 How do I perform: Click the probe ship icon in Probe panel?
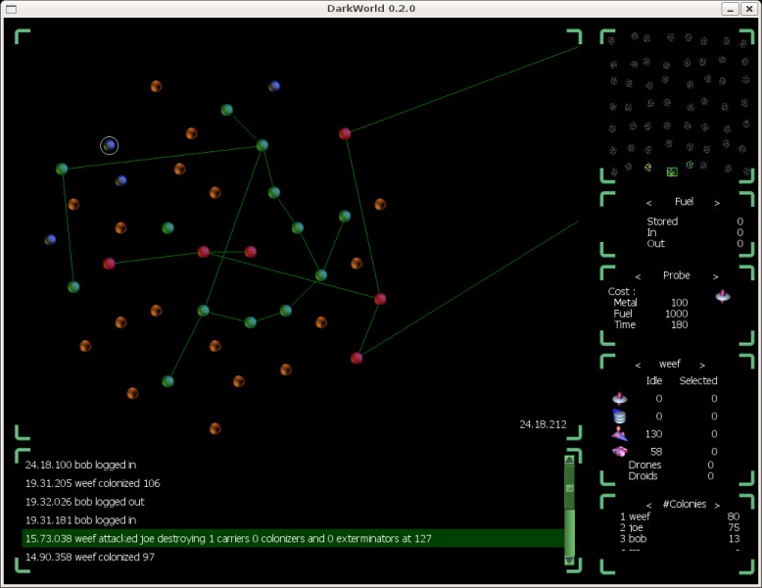(x=723, y=295)
